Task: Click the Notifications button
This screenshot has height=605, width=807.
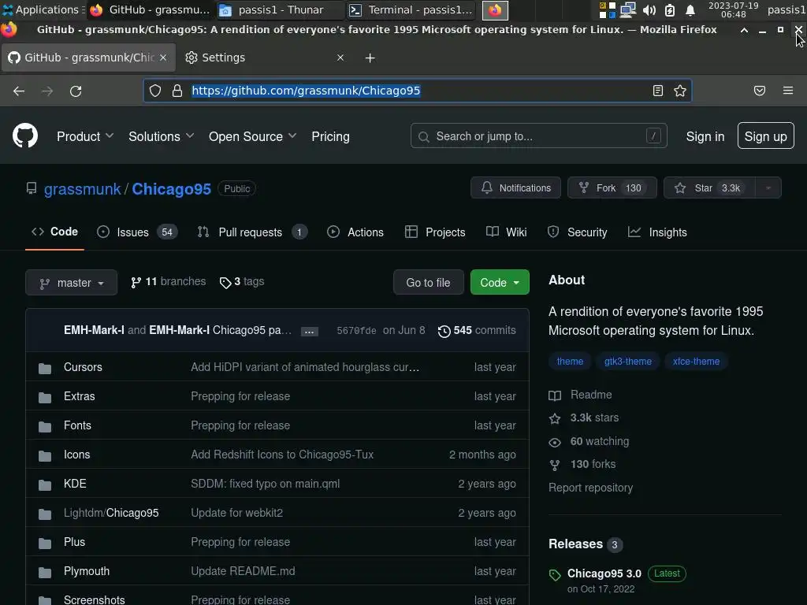Action: (515, 187)
